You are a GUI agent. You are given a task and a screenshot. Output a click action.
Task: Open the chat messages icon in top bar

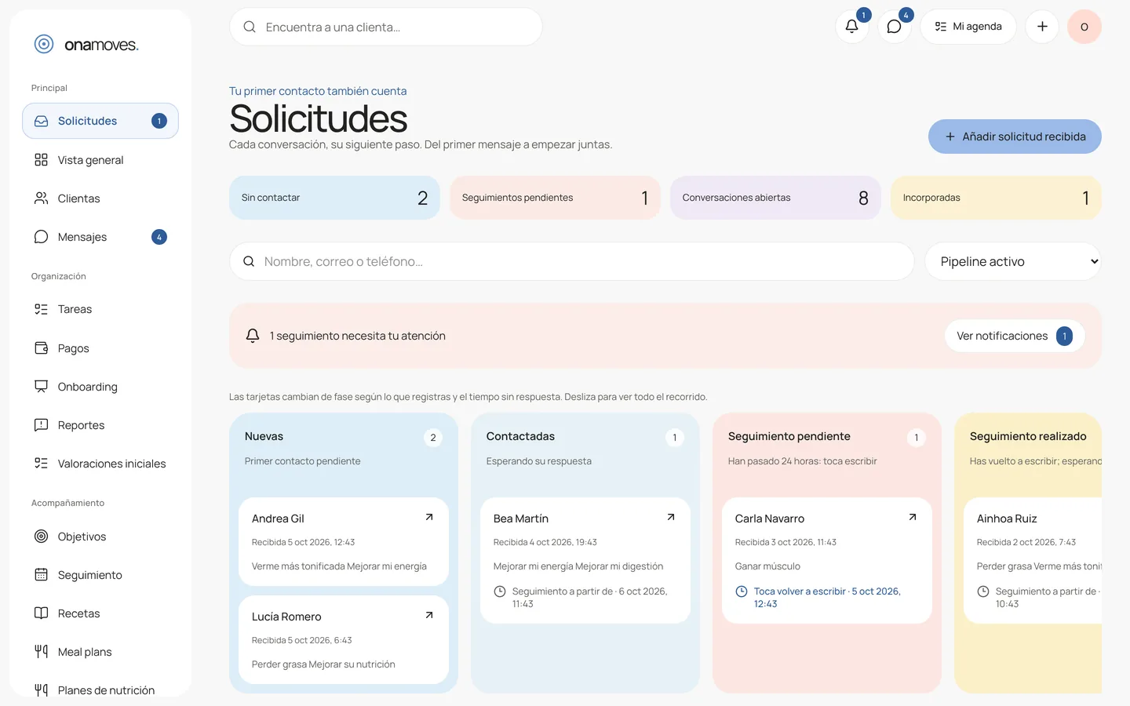click(x=894, y=27)
